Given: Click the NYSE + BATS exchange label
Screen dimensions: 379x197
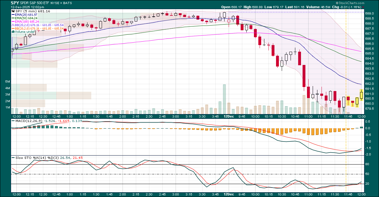Looking at the screenshot, I should (61, 3).
